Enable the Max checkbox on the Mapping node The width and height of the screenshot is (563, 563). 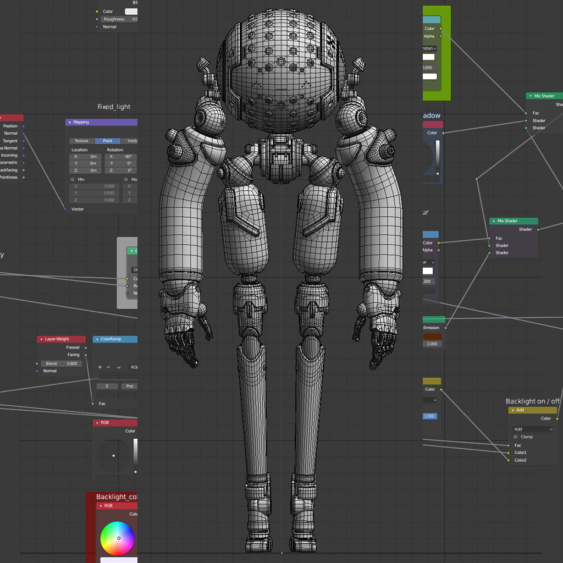click(x=126, y=179)
